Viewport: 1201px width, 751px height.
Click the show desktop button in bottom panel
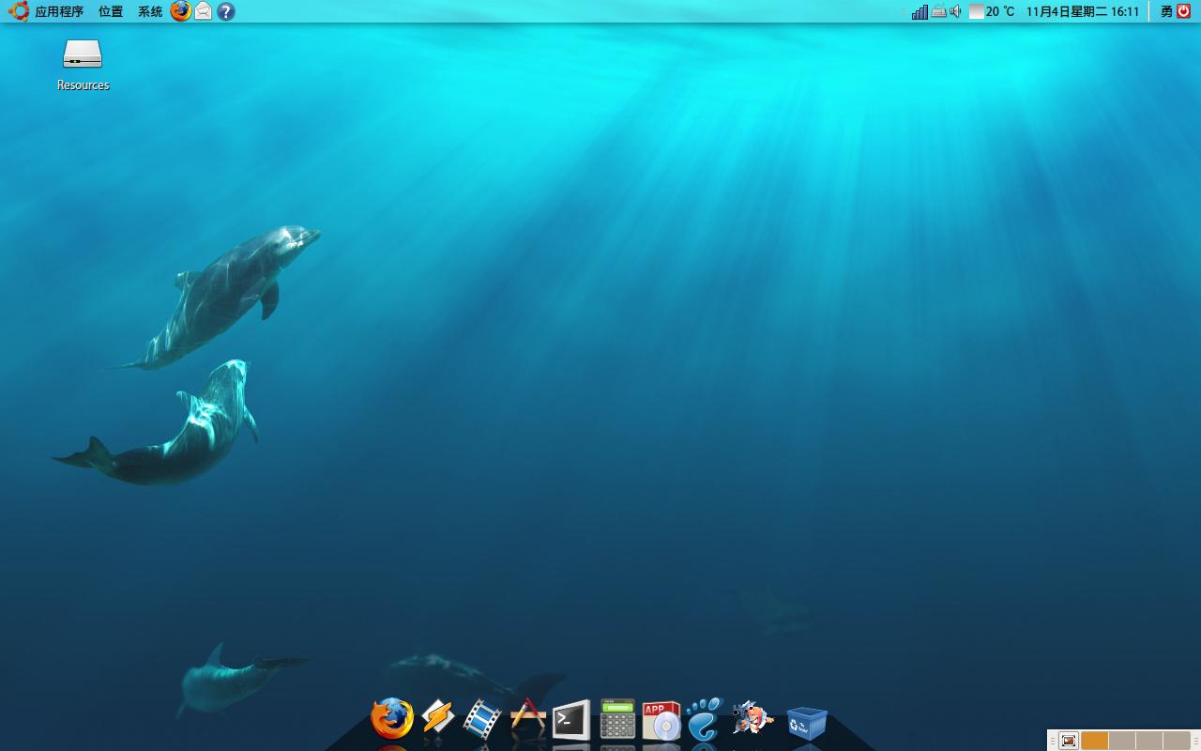tap(1069, 741)
